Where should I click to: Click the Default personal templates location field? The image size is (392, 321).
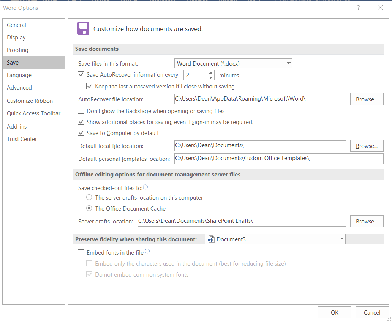(279, 159)
